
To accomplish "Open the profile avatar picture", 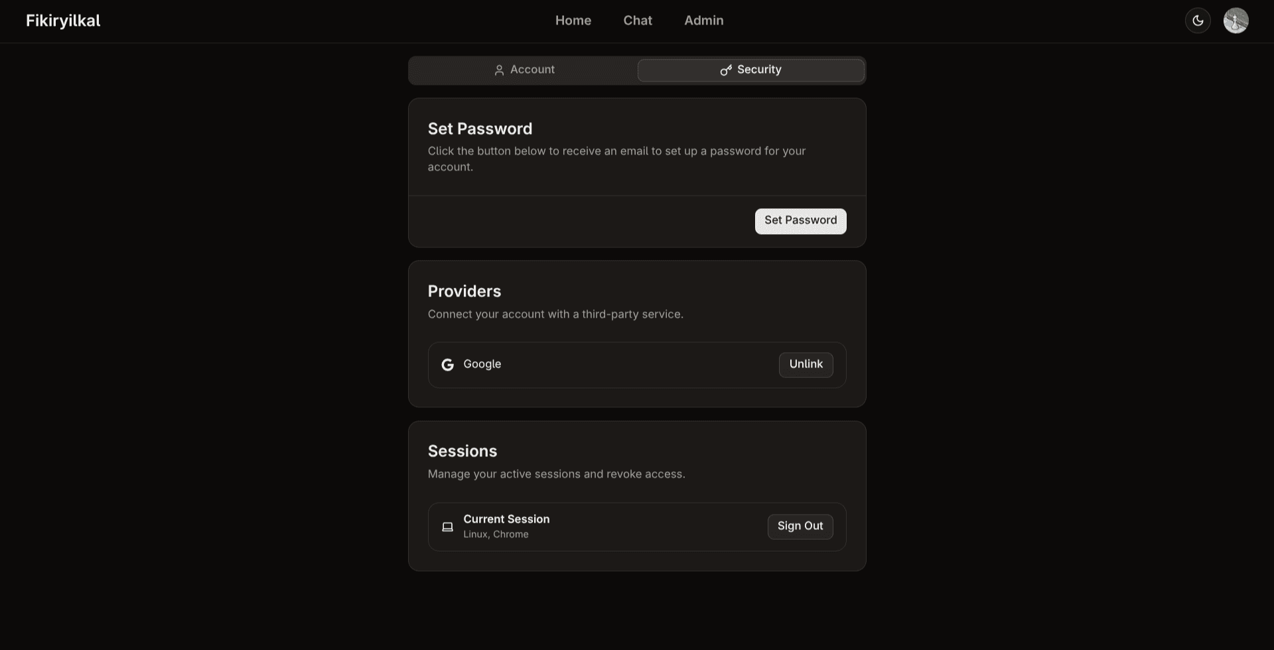I will pos(1236,21).
